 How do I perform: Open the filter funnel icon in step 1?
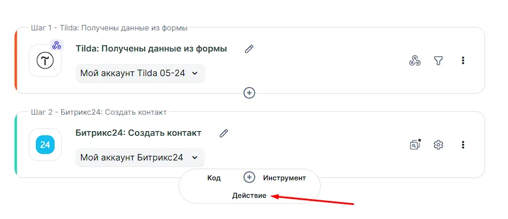[x=438, y=60]
